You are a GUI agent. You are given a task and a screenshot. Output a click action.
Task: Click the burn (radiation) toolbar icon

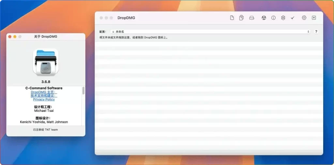264,18
